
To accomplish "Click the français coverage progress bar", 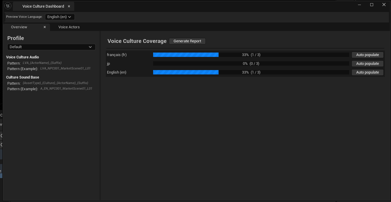I will (251, 55).
